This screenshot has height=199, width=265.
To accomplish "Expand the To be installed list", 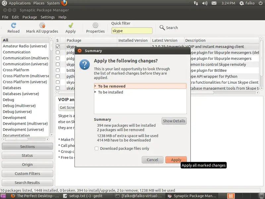I will click(x=95, y=92).
